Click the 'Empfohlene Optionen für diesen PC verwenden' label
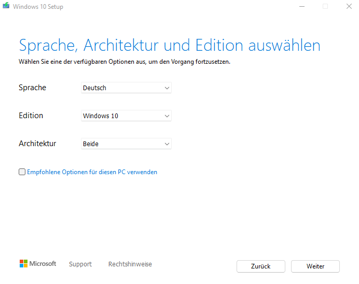This screenshot has width=359, height=284. pos(92,172)
